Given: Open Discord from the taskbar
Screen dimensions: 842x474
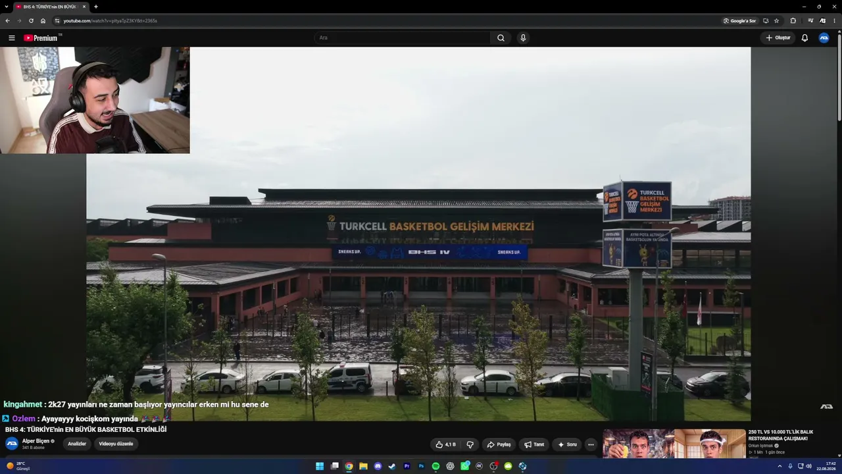Looking at the screenshot, I should (x=378, y=466).
